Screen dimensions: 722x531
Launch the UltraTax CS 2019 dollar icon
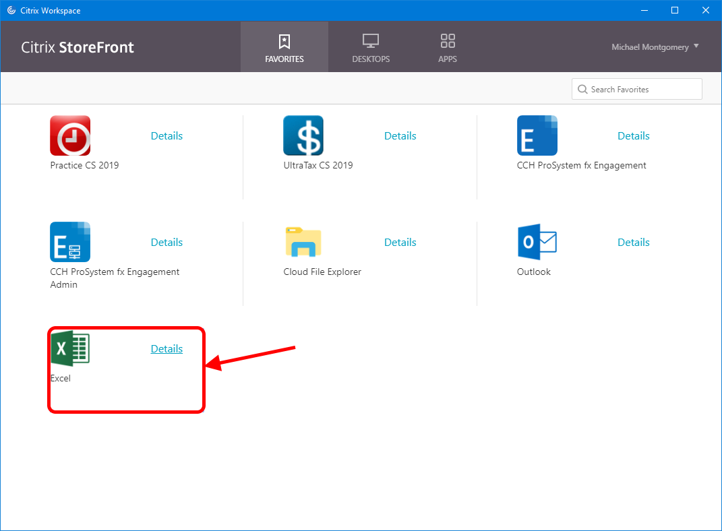(303, 135)
